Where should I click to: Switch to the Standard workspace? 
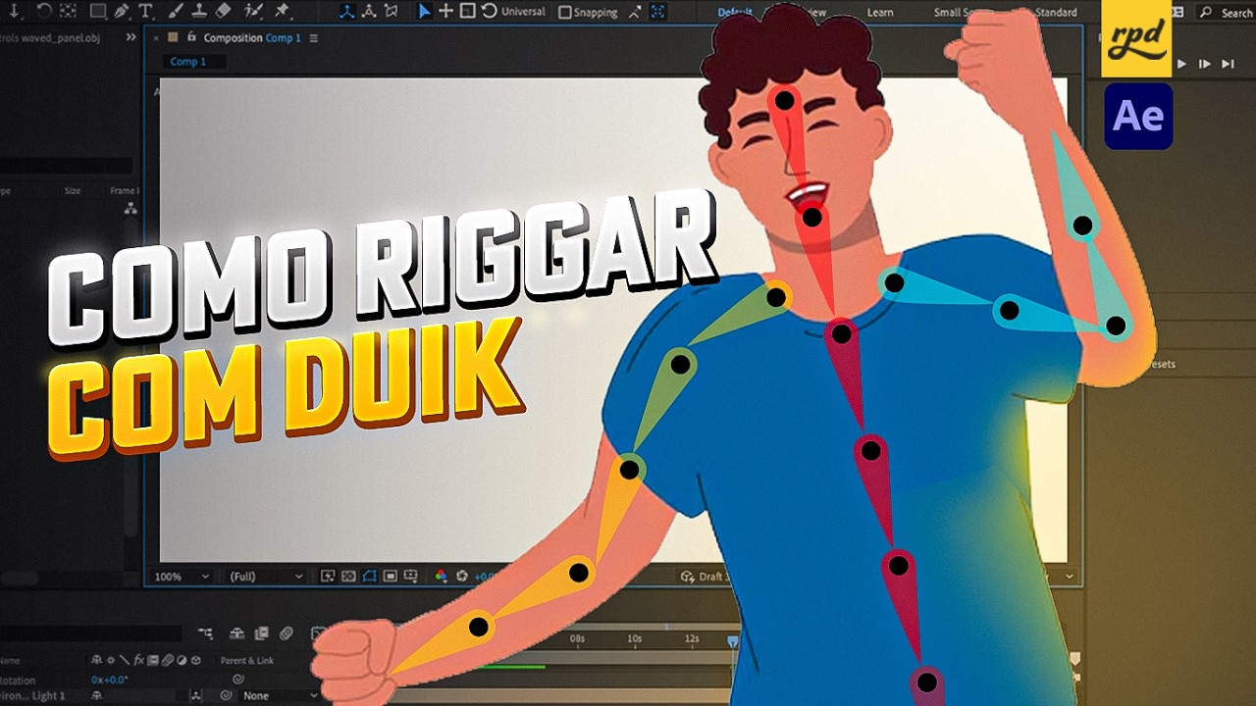click(x=1056, y=13)
